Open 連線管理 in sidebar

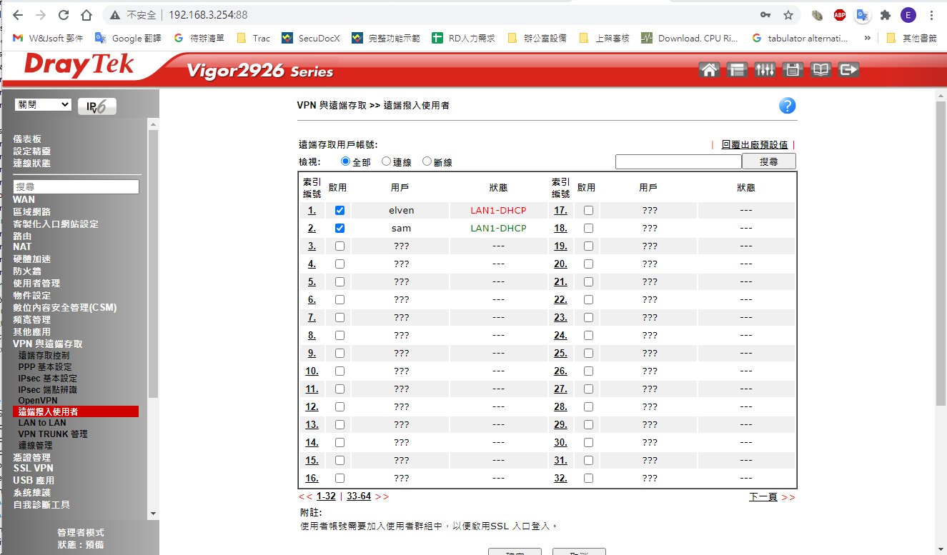36,446
